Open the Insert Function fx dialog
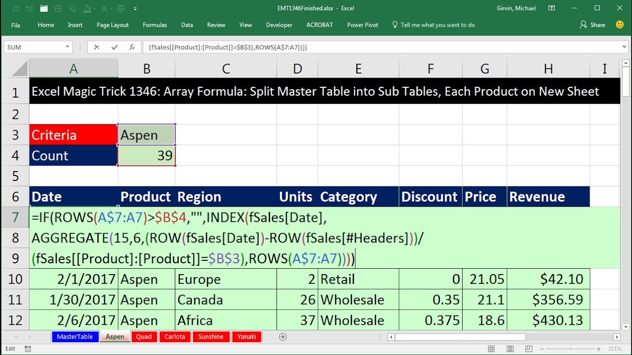Image resolution: width=632 pixels, height=355 pixels. tap(132, 47)
